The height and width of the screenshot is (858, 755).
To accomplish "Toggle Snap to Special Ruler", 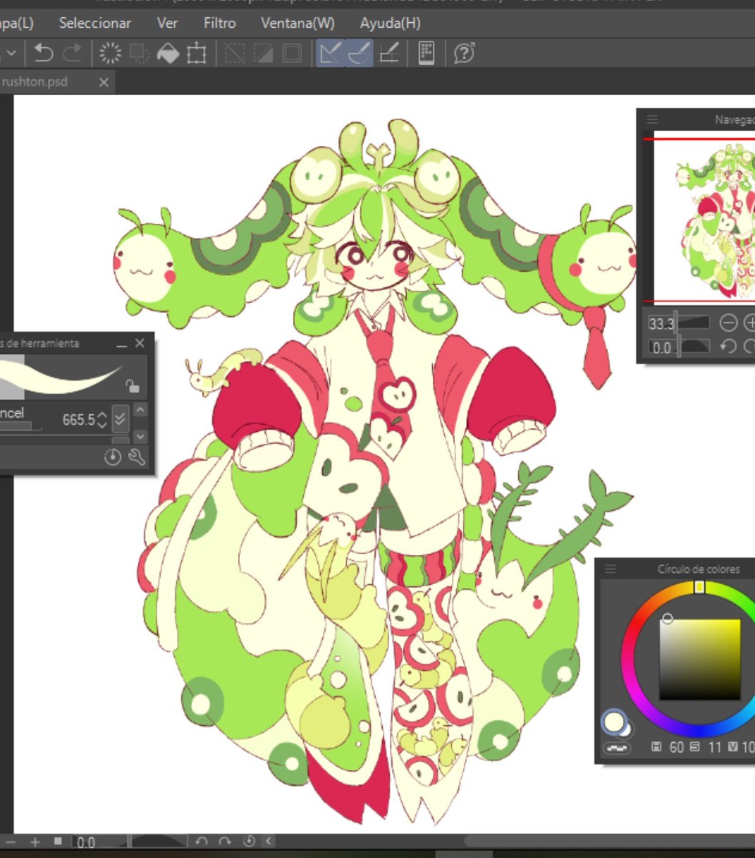I will 359,54.
